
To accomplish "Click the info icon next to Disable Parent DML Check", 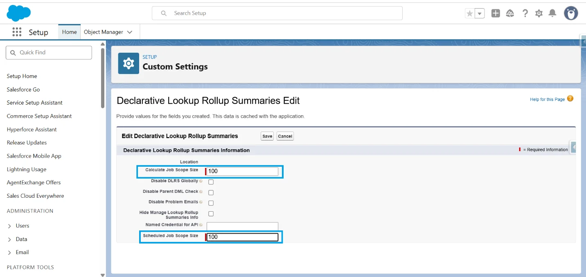I will pos(201,192).
